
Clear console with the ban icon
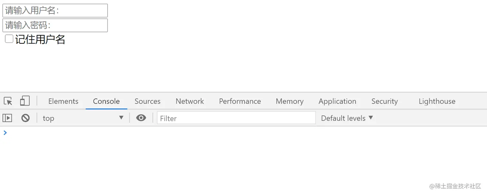(x=25, y=118)
